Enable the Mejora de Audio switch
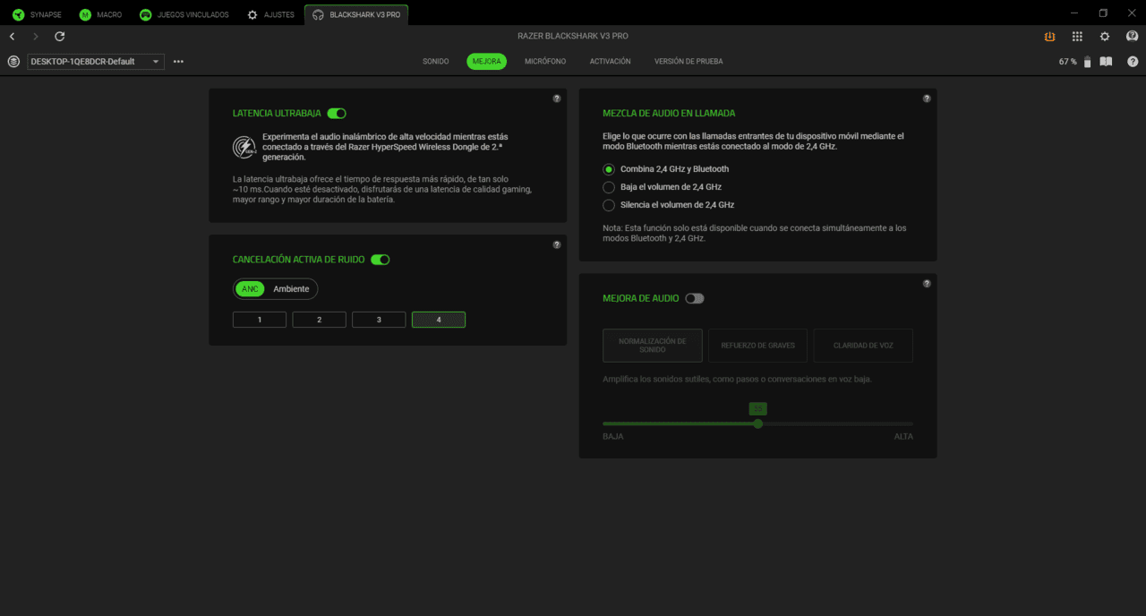Image resolution: width=1146 pixels, height=616 pixels. coord(695,298)
